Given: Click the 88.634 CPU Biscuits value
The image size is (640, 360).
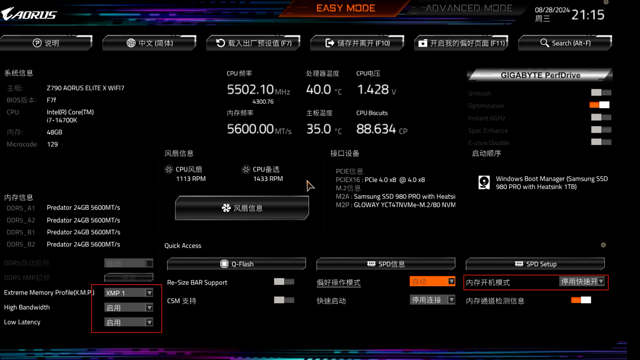Looking at the screenshot, I should pyautogui.click(x=382, y=129).
